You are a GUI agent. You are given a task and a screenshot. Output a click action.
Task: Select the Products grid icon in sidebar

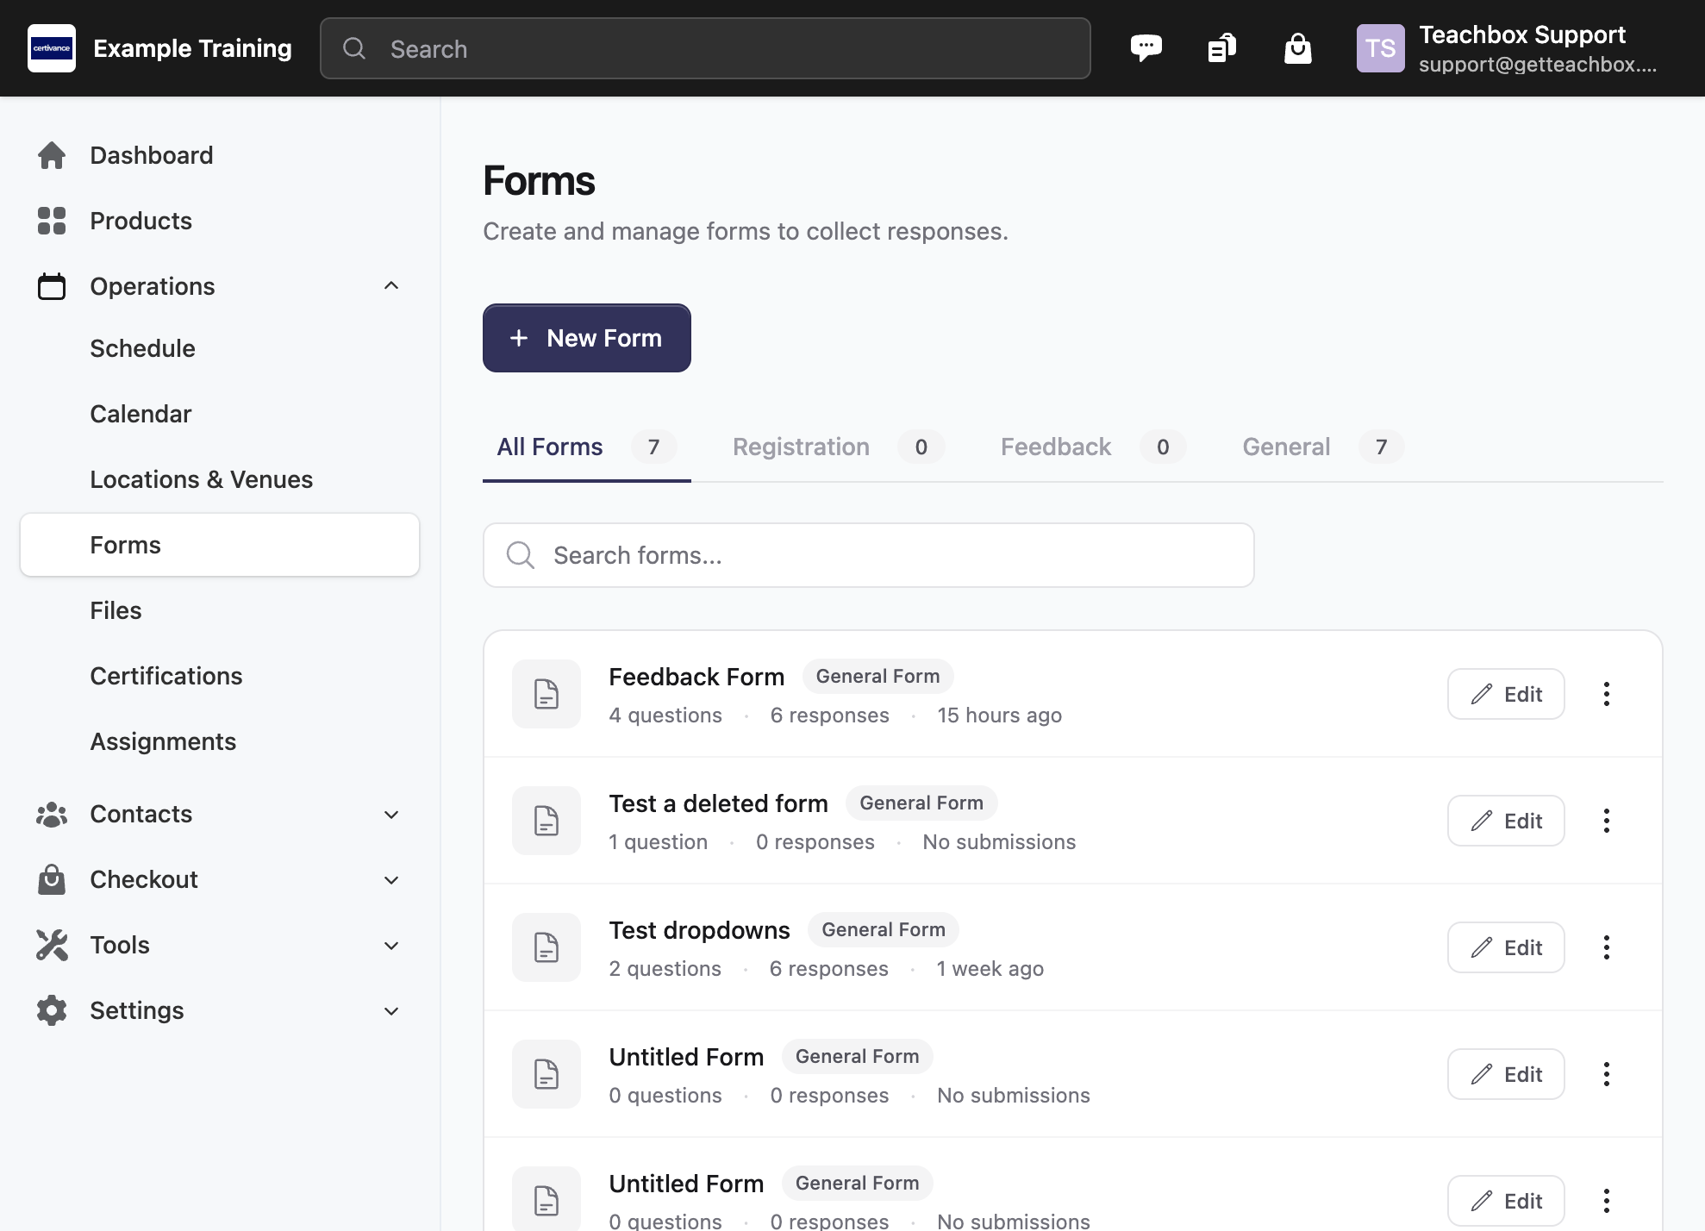click(x=51, y=221)
